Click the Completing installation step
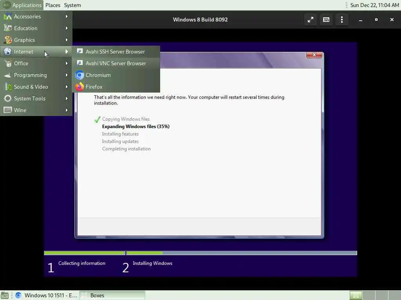401x300 pixels. (126, 149)
